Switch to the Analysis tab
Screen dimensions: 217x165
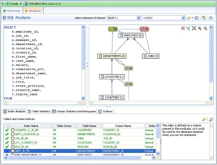(33, 11)
